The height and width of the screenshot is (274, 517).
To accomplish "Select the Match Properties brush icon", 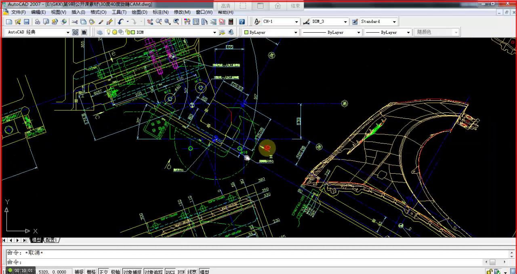I will coord(101,22).
